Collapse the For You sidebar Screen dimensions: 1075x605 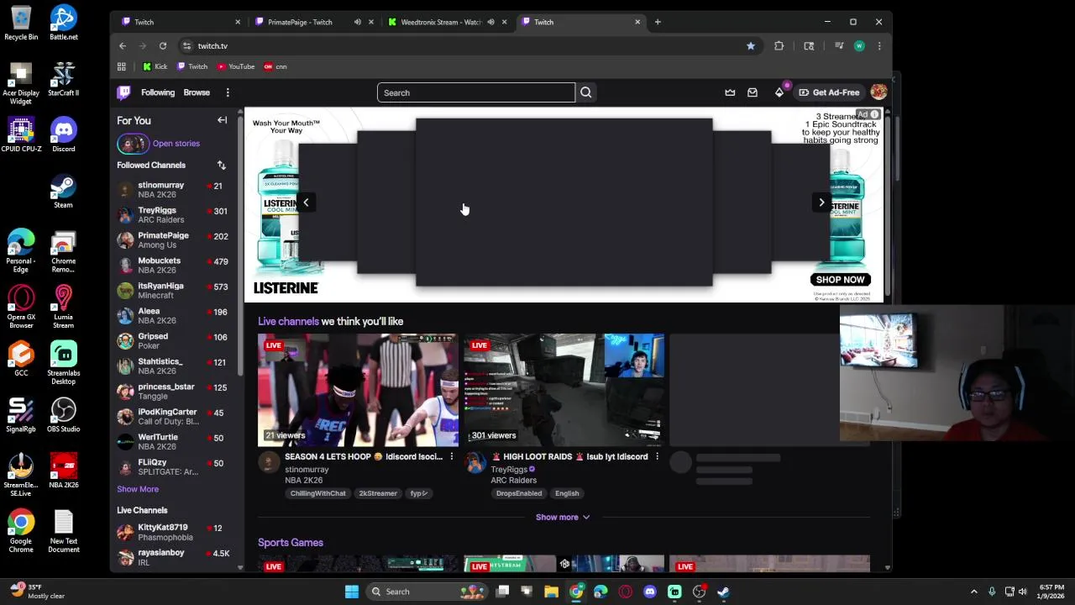point(222,120)
